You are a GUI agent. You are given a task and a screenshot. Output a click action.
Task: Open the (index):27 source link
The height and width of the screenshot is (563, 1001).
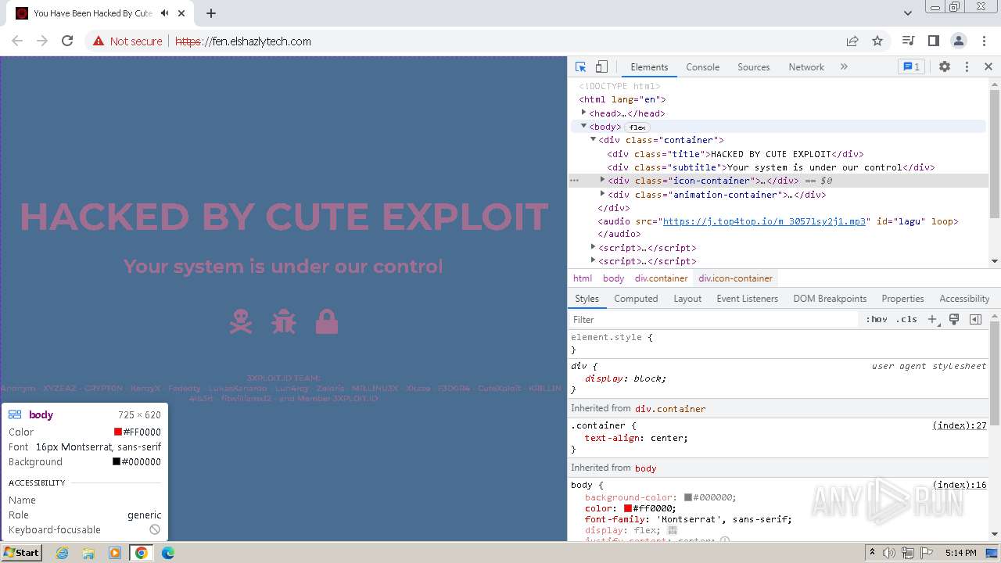[960, 425]
